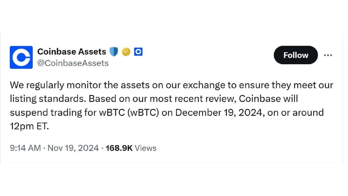This screenshot has height=196, width=348.
Task: Click the phrase 'listing standards' in tweet
Action: tap(48, 99)
